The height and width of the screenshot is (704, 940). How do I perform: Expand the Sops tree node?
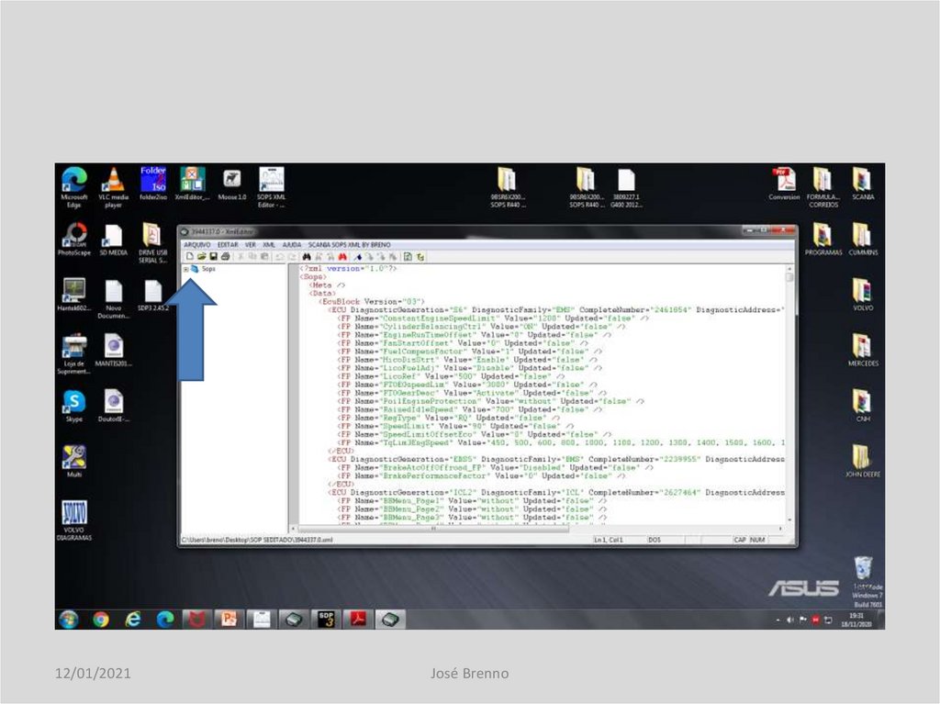185,269
